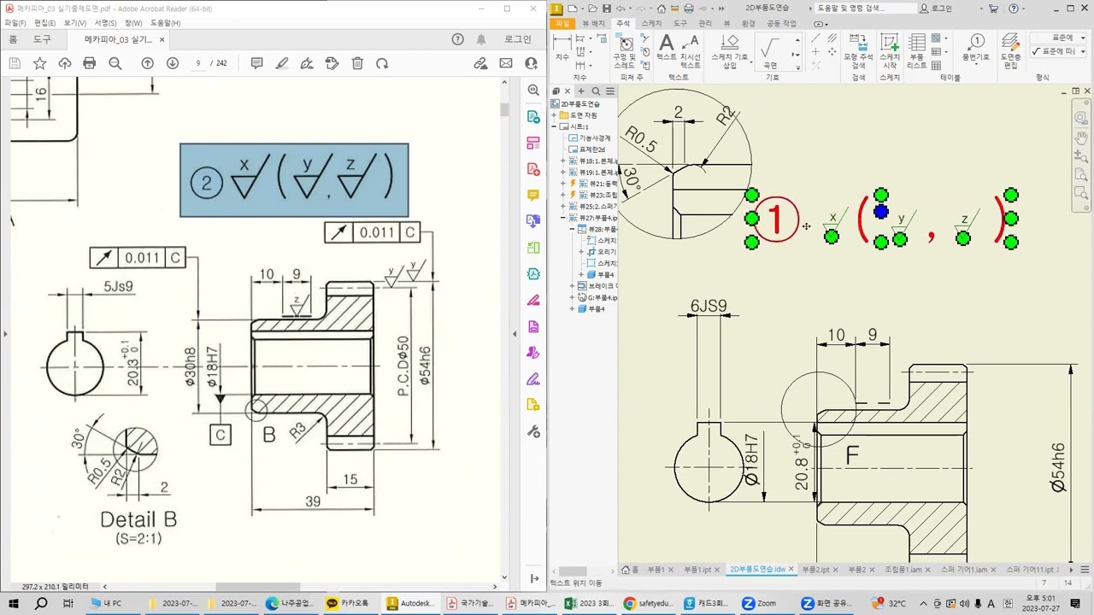Viewport: 1094px width, 615px height.
Task: Open Acrobat 도구 tools tab
Action: point(42,39)
